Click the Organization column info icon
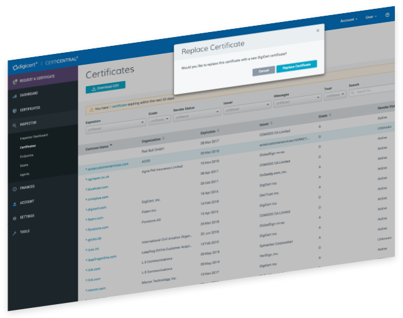The height and width of the screenshot is (318, 403). coord(163,138)
